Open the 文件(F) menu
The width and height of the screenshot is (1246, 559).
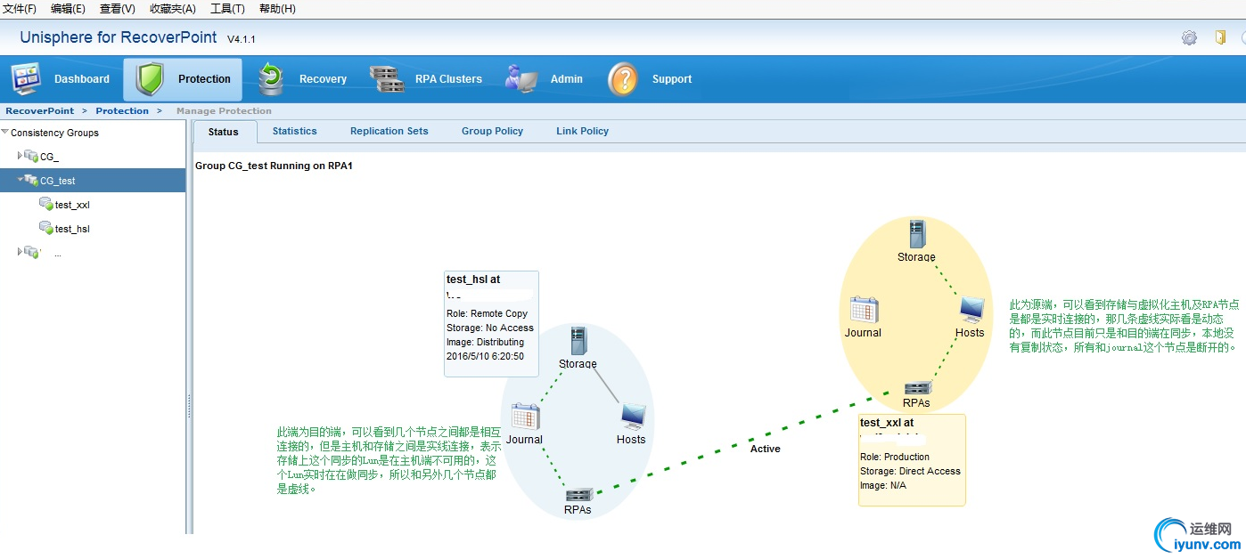click(x=20, y=9)
